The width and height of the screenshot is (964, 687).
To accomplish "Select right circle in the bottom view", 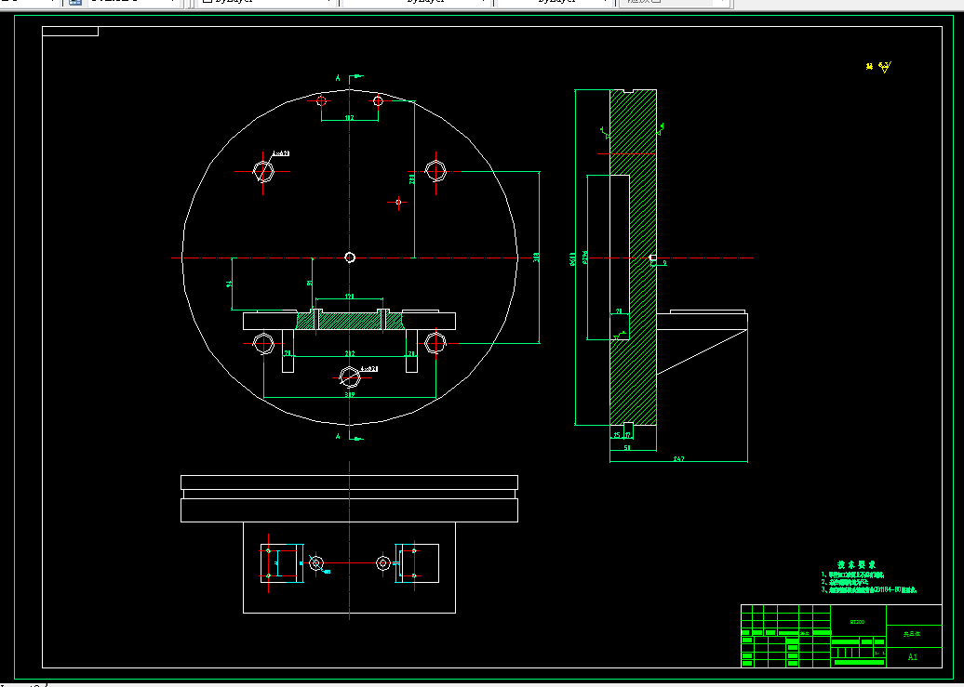I will pos(383,562).
